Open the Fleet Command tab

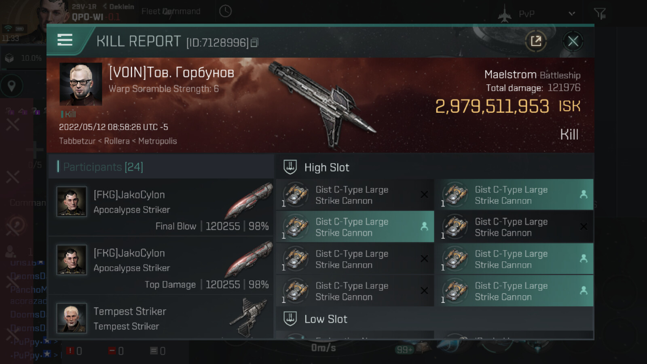pos(171,11)
